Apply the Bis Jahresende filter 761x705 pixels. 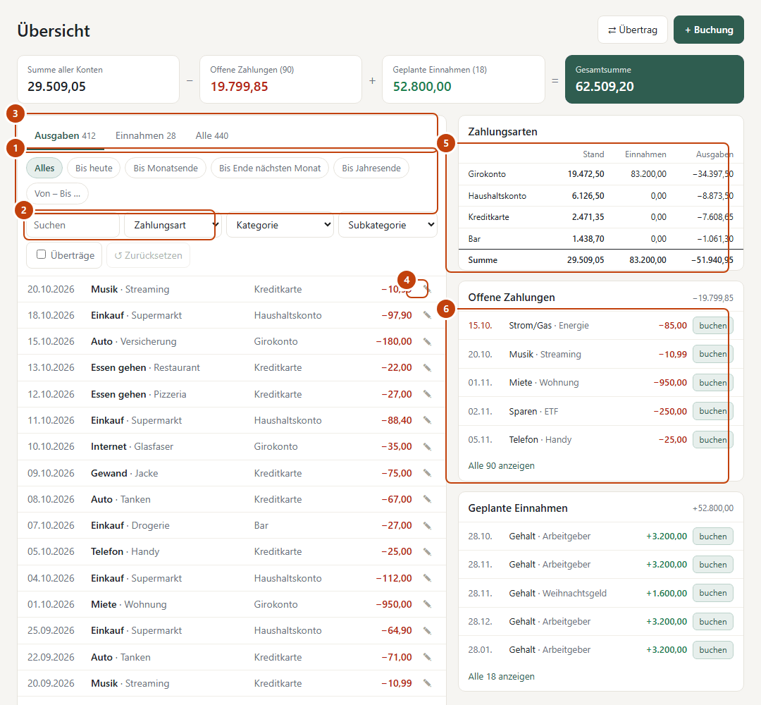coord(371,168)
